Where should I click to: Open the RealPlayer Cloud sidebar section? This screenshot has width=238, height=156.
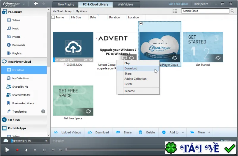coord(24,62)
